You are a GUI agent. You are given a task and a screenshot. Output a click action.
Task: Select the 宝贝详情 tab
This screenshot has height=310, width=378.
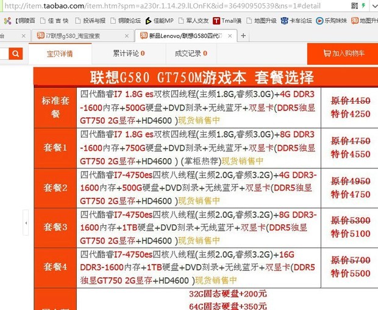[60, 54]
